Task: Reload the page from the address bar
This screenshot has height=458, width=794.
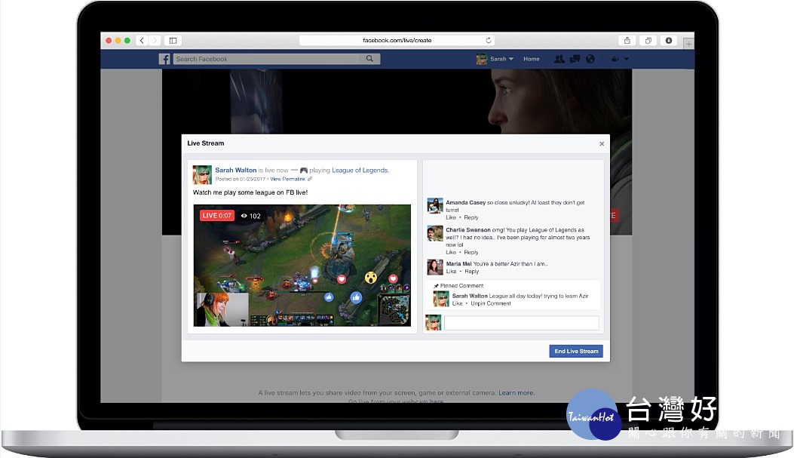Action: coord(488,40)
